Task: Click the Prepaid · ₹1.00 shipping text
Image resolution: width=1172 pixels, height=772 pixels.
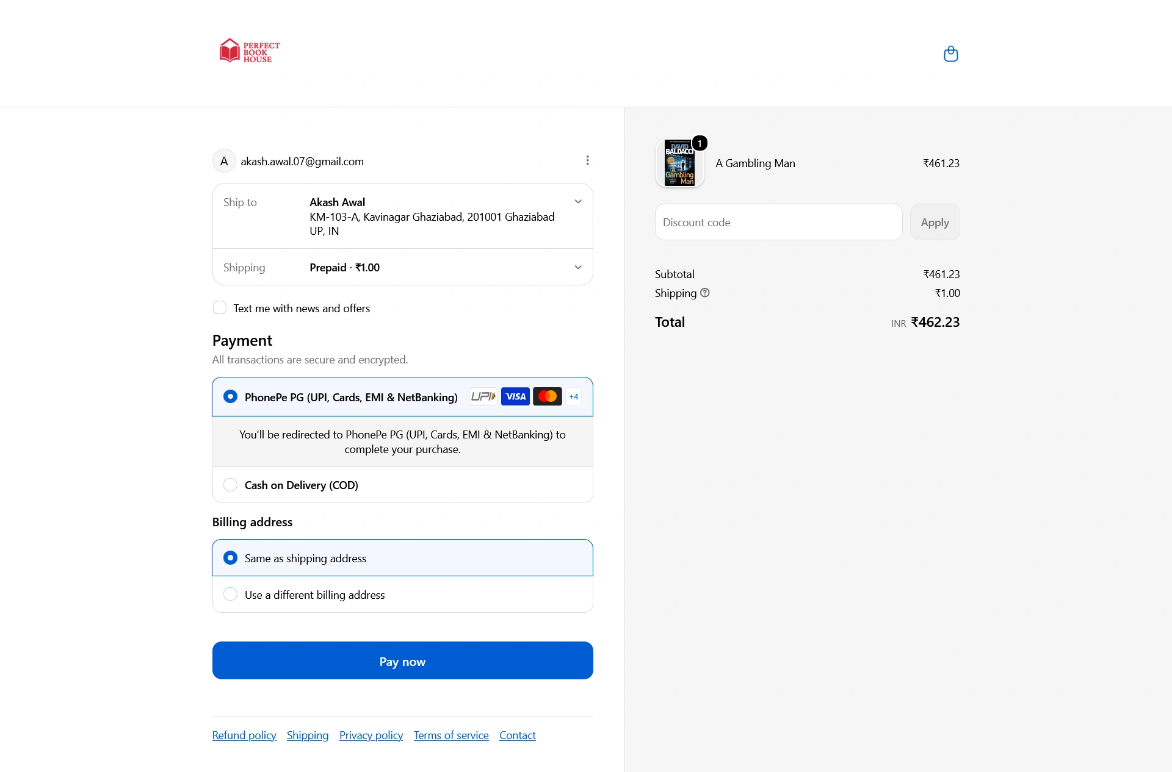Action: coord(344,267)
